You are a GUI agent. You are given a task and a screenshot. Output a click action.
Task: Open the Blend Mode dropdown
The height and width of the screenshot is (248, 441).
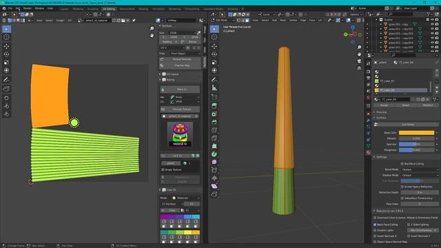pyautogui.click(x=420, y=169)
